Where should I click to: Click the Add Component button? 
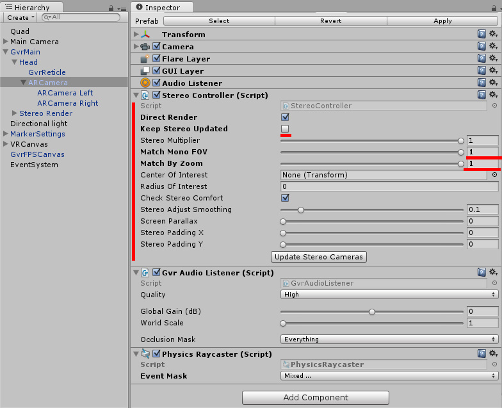pos(316,397)
